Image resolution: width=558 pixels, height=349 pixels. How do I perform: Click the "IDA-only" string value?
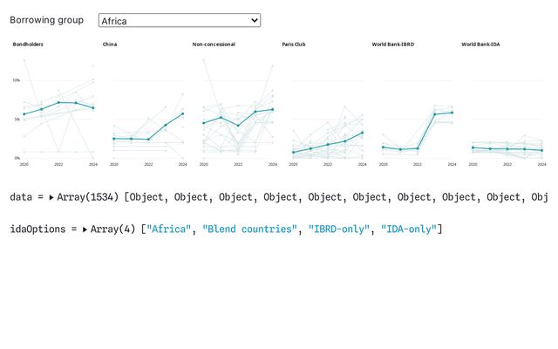(x=408, y=229)
